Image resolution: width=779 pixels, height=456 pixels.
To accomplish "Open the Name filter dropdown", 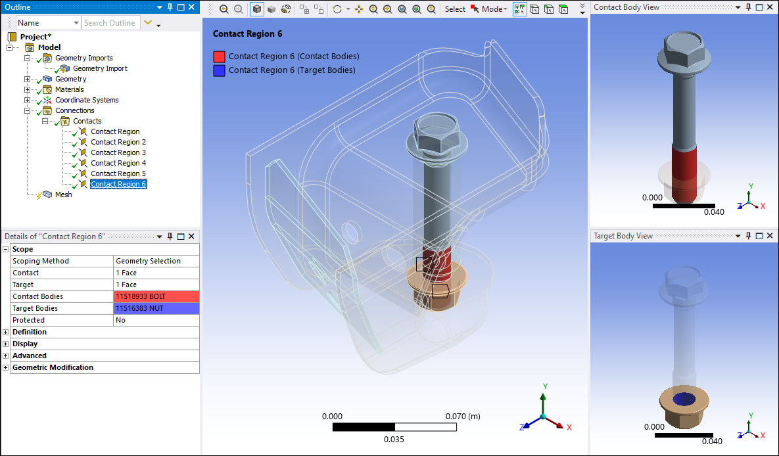I will pyautogui.click(x=76, y=23).
